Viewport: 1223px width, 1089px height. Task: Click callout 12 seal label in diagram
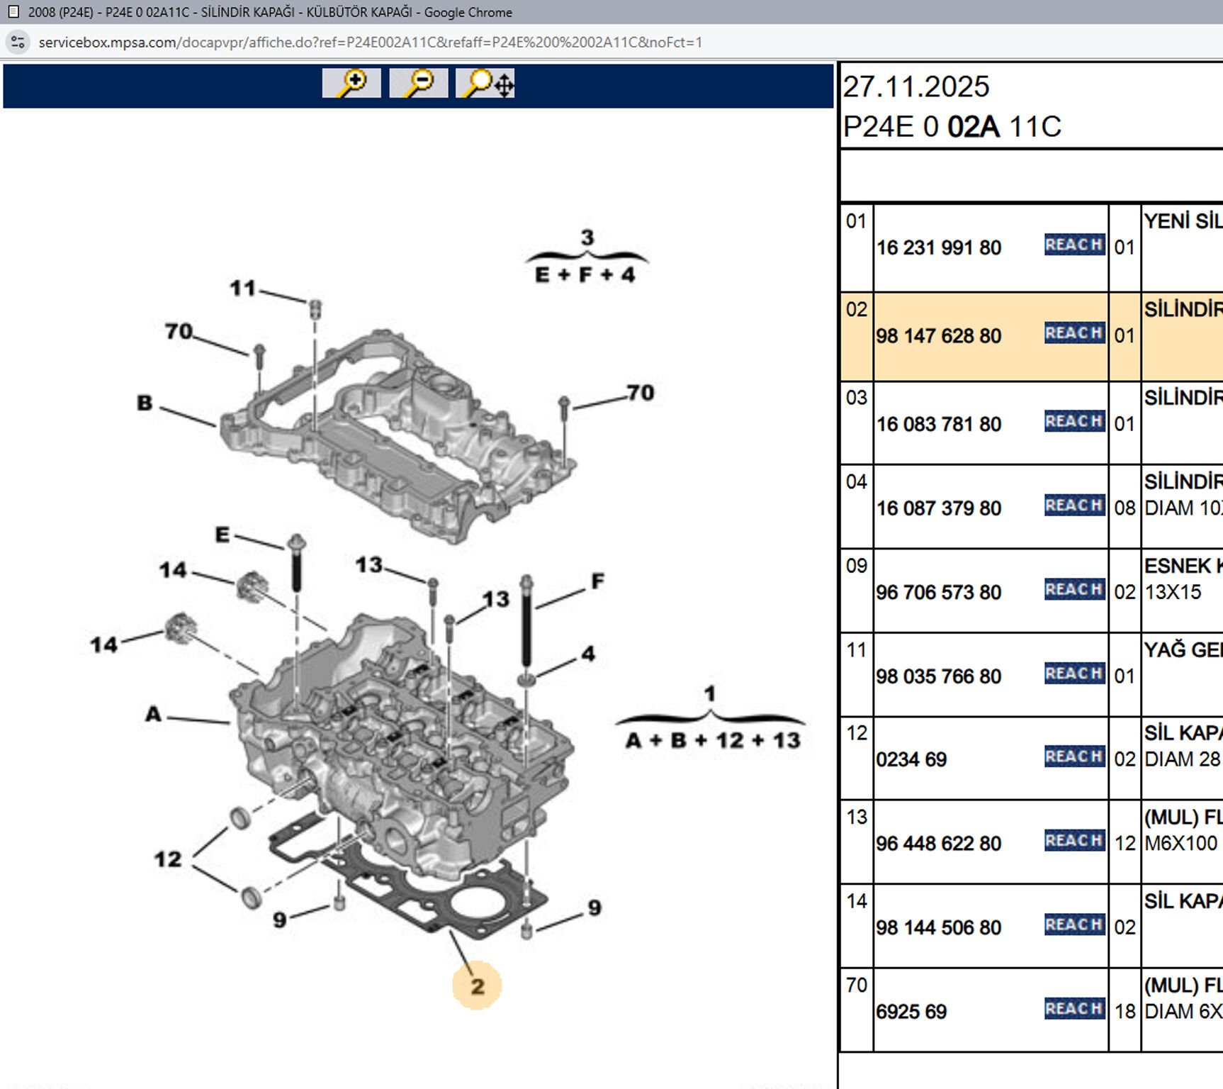[x=168, y=859]
